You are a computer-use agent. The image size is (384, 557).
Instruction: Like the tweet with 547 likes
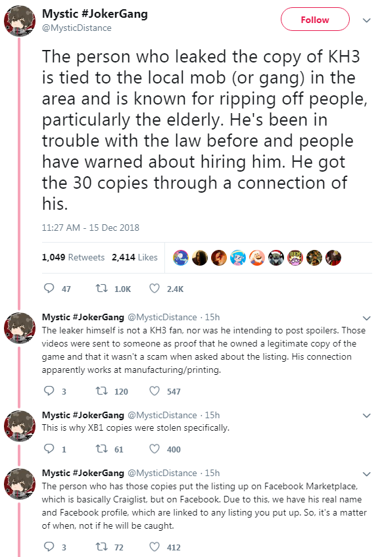155,391
